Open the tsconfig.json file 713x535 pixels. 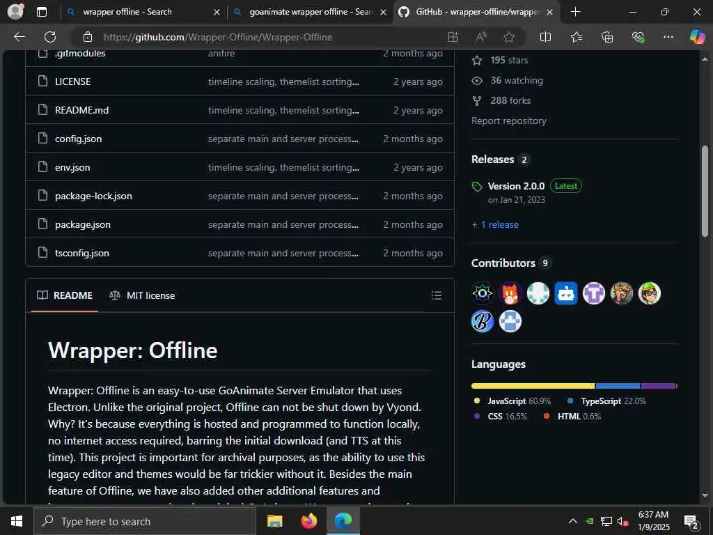(x=82, y=253)
